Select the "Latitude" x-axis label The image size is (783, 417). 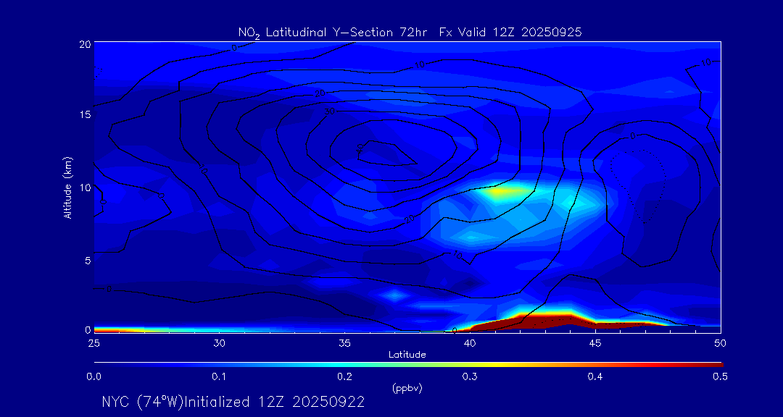[407, 355]
